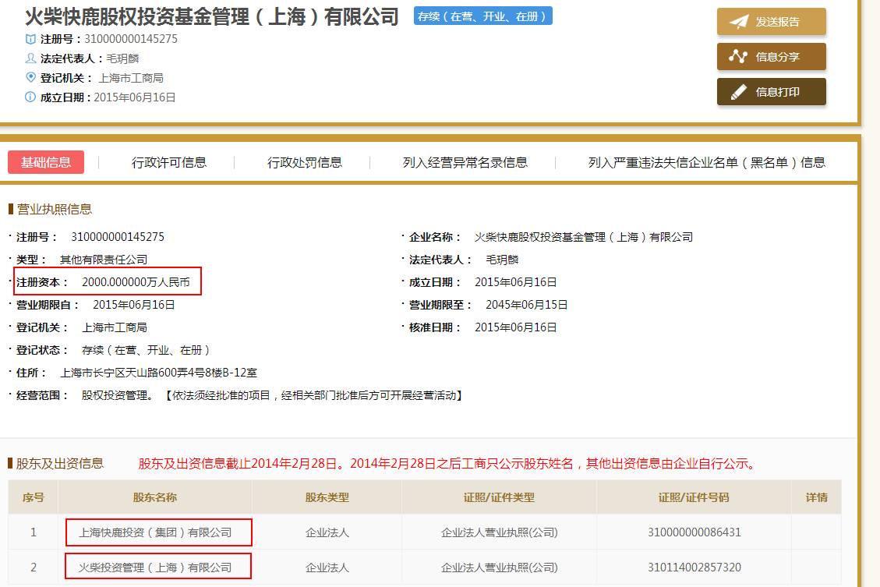Click the 登记机关 location pin icon
The width and height of the screenshot is (880, 587).
pos(30,77)
